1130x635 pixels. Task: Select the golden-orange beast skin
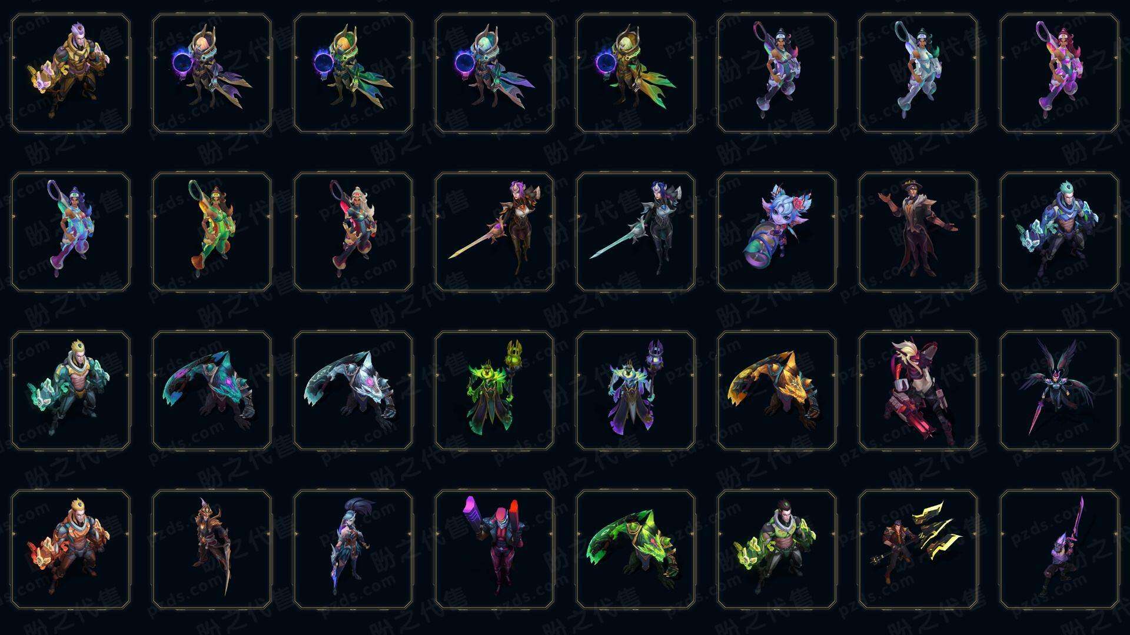(777, 390)
